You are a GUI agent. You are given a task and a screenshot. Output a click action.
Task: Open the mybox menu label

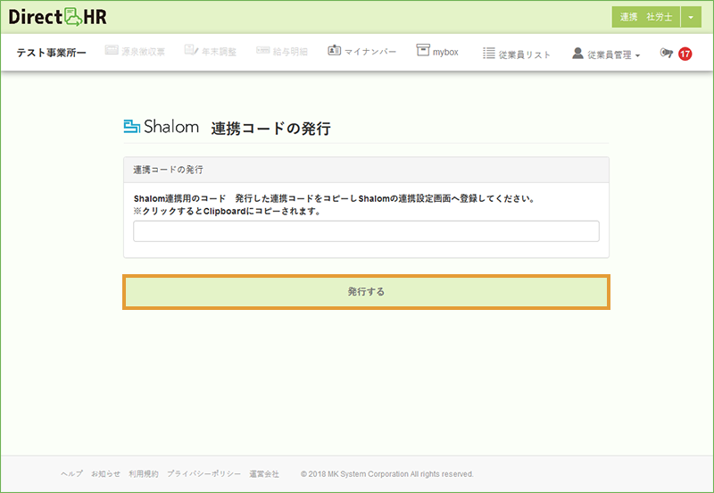point(445,53)
